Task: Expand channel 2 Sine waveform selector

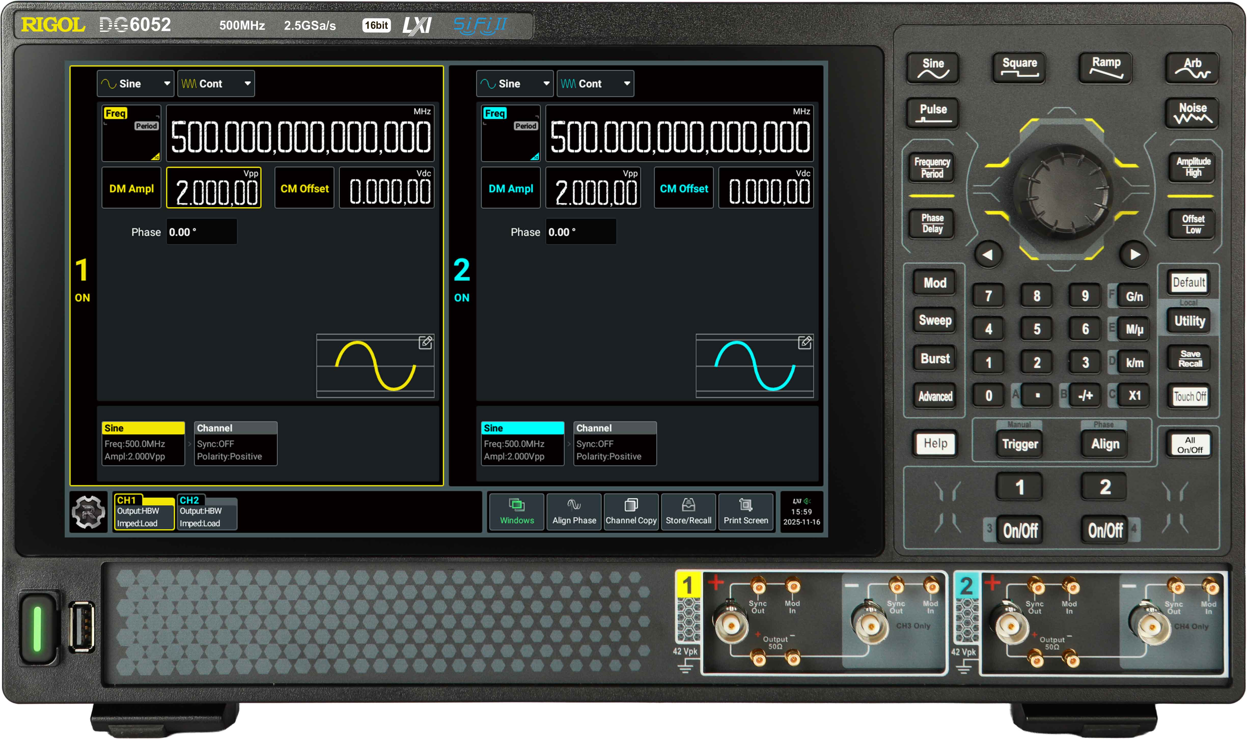Action: pyautogui.click(x=515, y=83)
